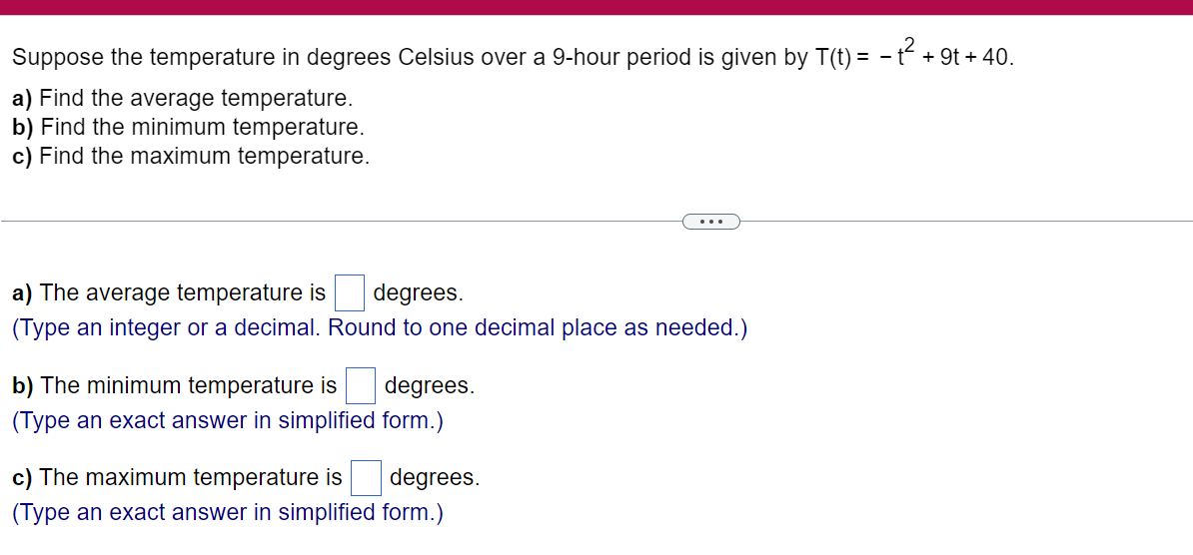Click the 'The maximum temperature is' label
The height and width of the screenshot is (555, 1193).
click(x=191, y=478)
